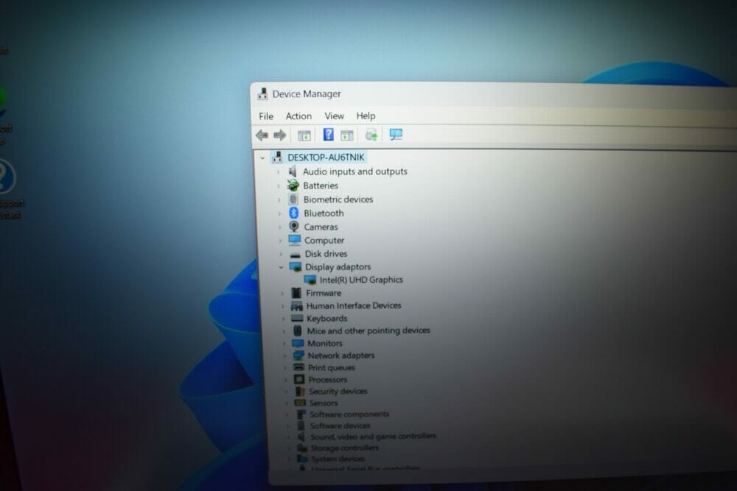Open the Help menu
737x491 pixels.
point(366,116)
